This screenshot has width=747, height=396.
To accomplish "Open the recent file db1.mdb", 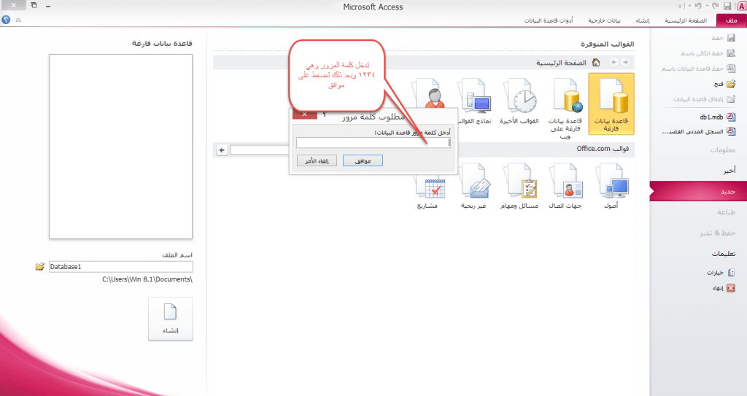I will (718, 117).
